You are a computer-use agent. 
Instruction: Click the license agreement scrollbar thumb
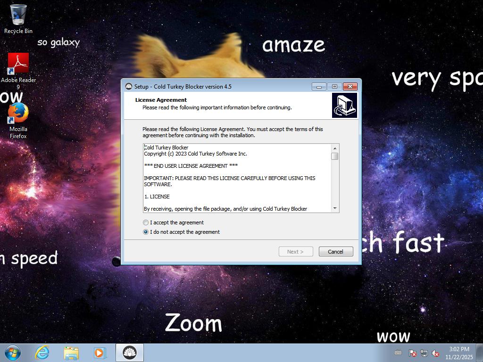pos(335,156)
